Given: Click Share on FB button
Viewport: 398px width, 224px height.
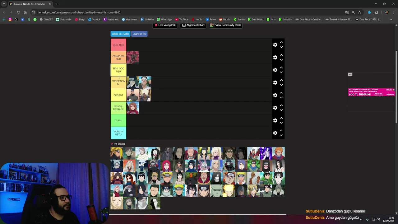Looking at the screenshot, I should (139, 34).
